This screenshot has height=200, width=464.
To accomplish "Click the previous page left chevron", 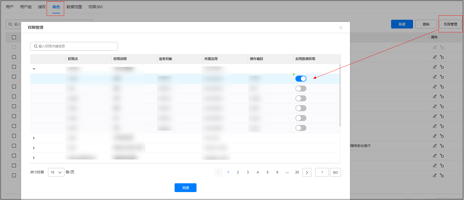I will point(218,172).
